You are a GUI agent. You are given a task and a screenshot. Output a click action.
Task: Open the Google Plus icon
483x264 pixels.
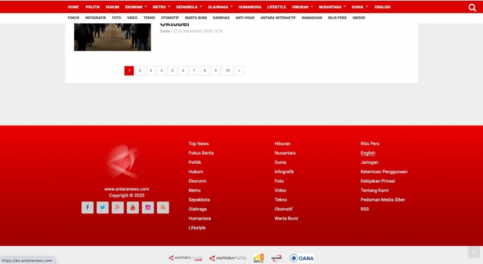tap(117, 208)
